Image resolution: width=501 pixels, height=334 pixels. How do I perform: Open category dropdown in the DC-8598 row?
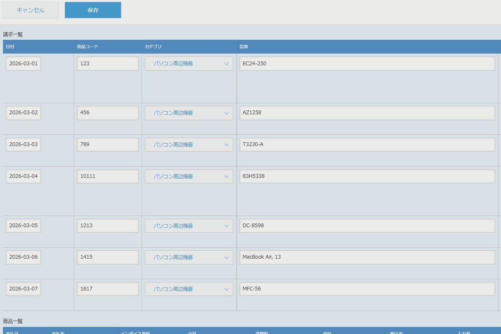point(189,226)
